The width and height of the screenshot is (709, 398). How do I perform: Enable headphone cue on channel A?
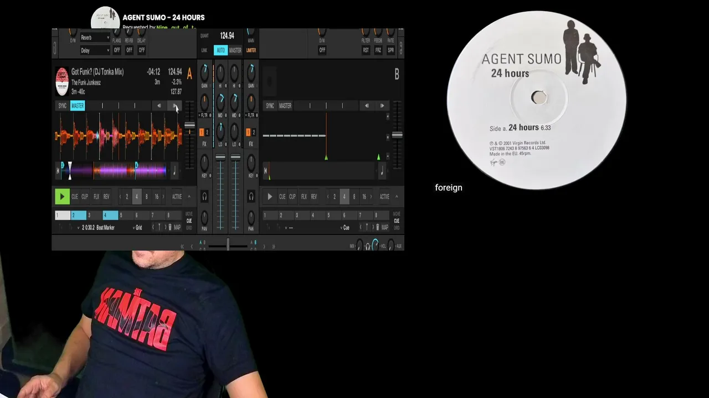[x=204, y=196]
